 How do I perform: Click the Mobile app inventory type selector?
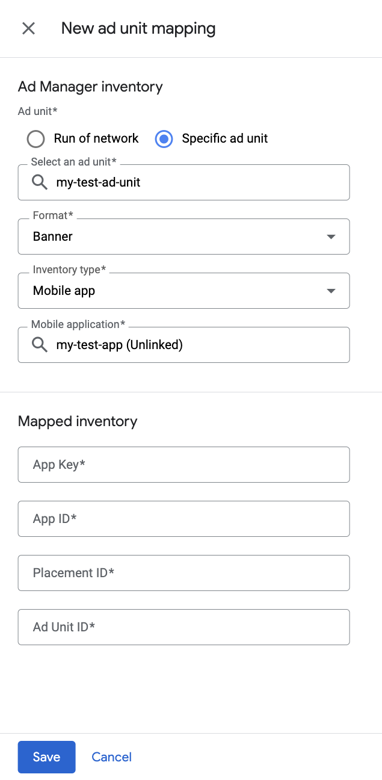point(174,291)
